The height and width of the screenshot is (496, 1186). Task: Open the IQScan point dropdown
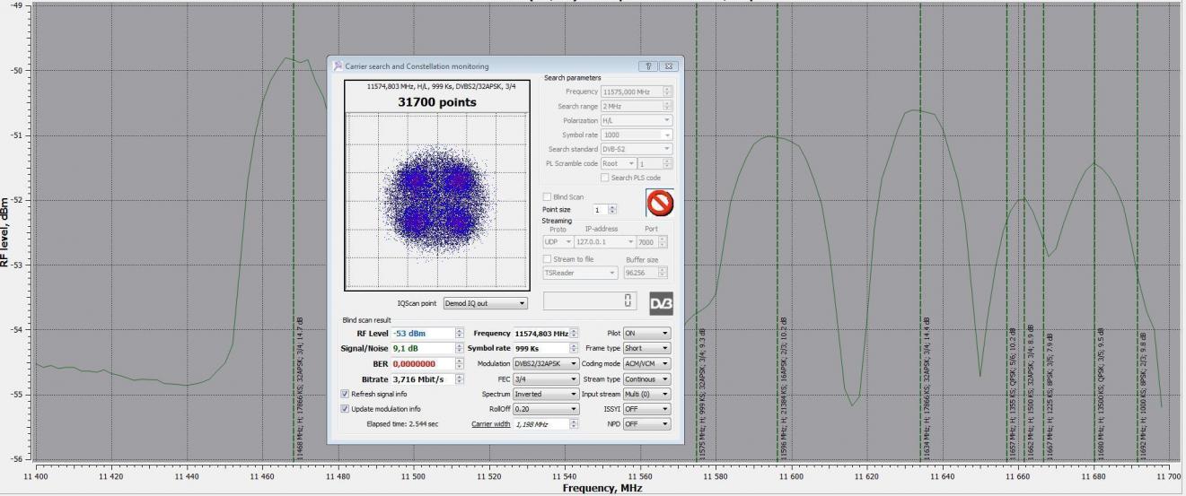click(x=487, y=304)
